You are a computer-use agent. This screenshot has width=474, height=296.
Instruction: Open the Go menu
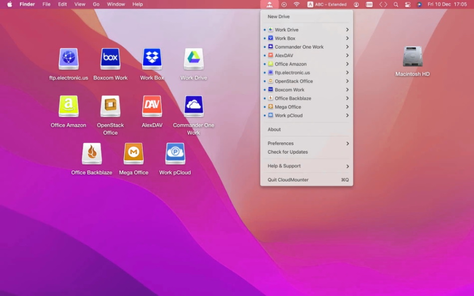click(96, 4)
